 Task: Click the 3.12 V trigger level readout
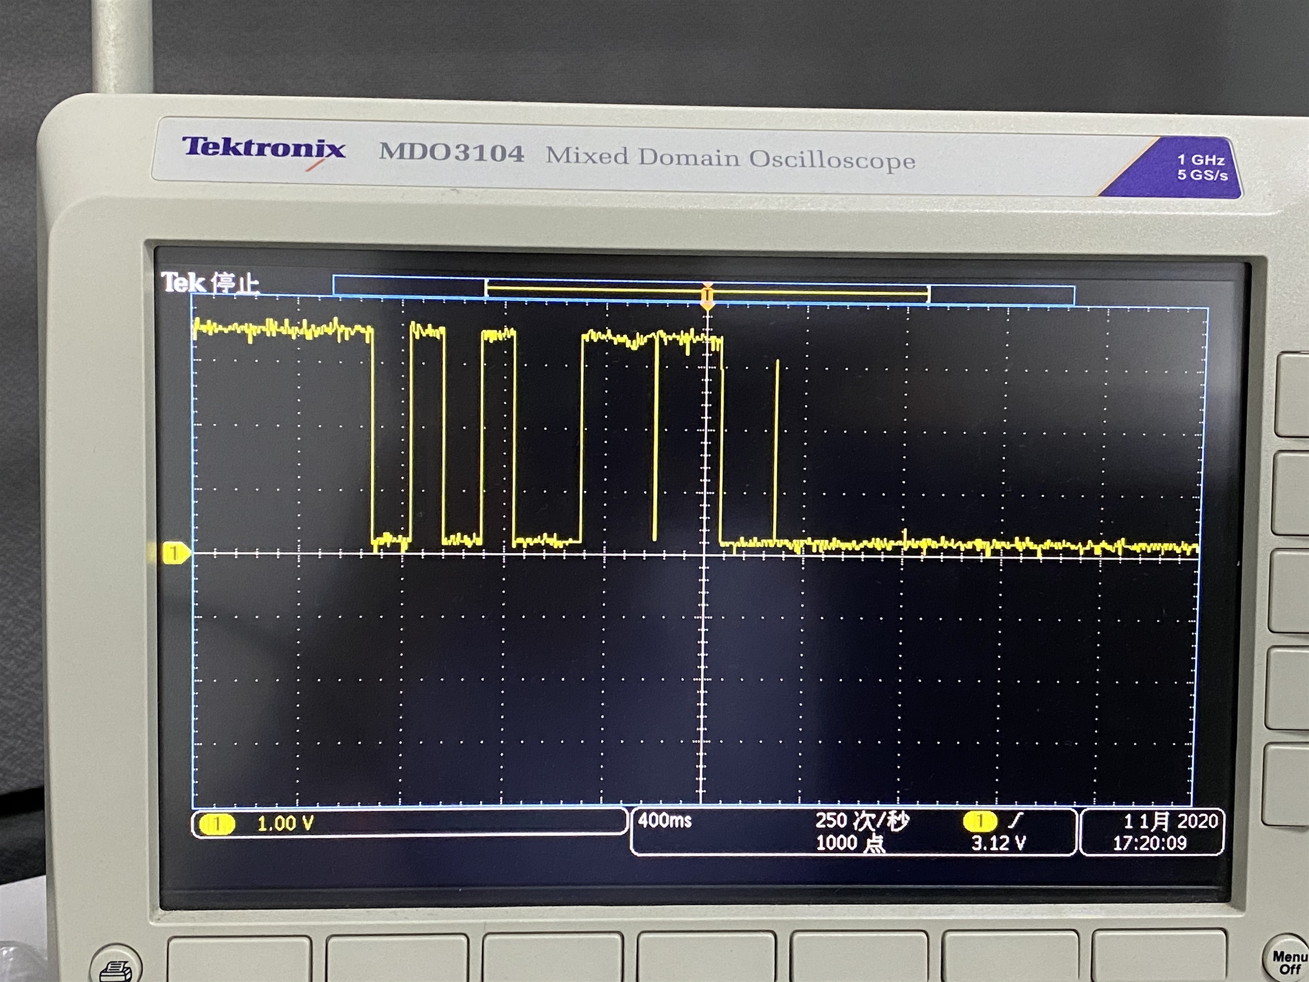coord(998,843)
